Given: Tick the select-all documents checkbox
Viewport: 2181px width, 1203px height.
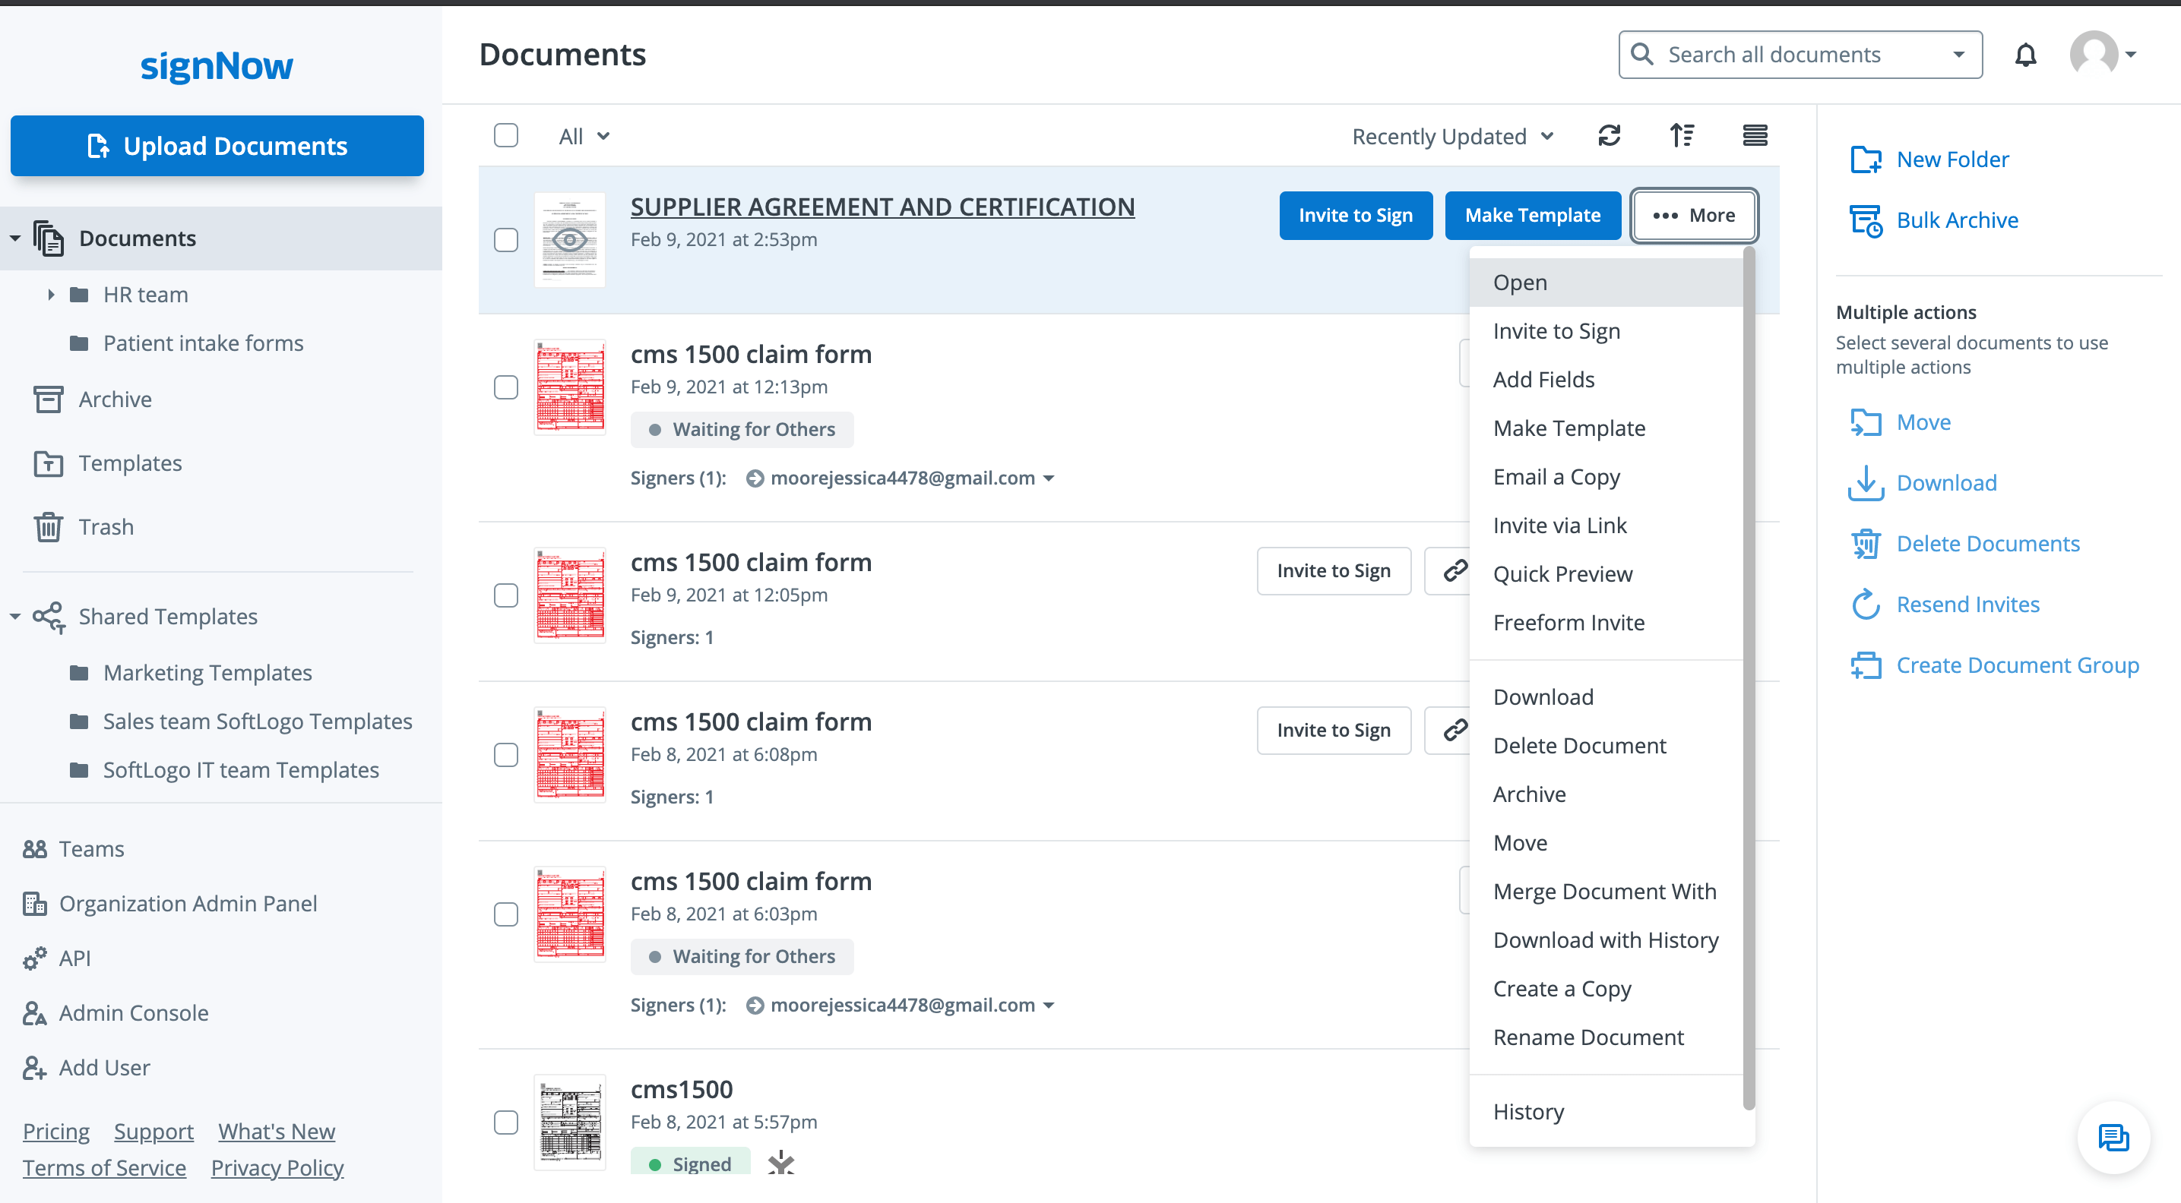Looking at the screenshot, I should [505, 135].
